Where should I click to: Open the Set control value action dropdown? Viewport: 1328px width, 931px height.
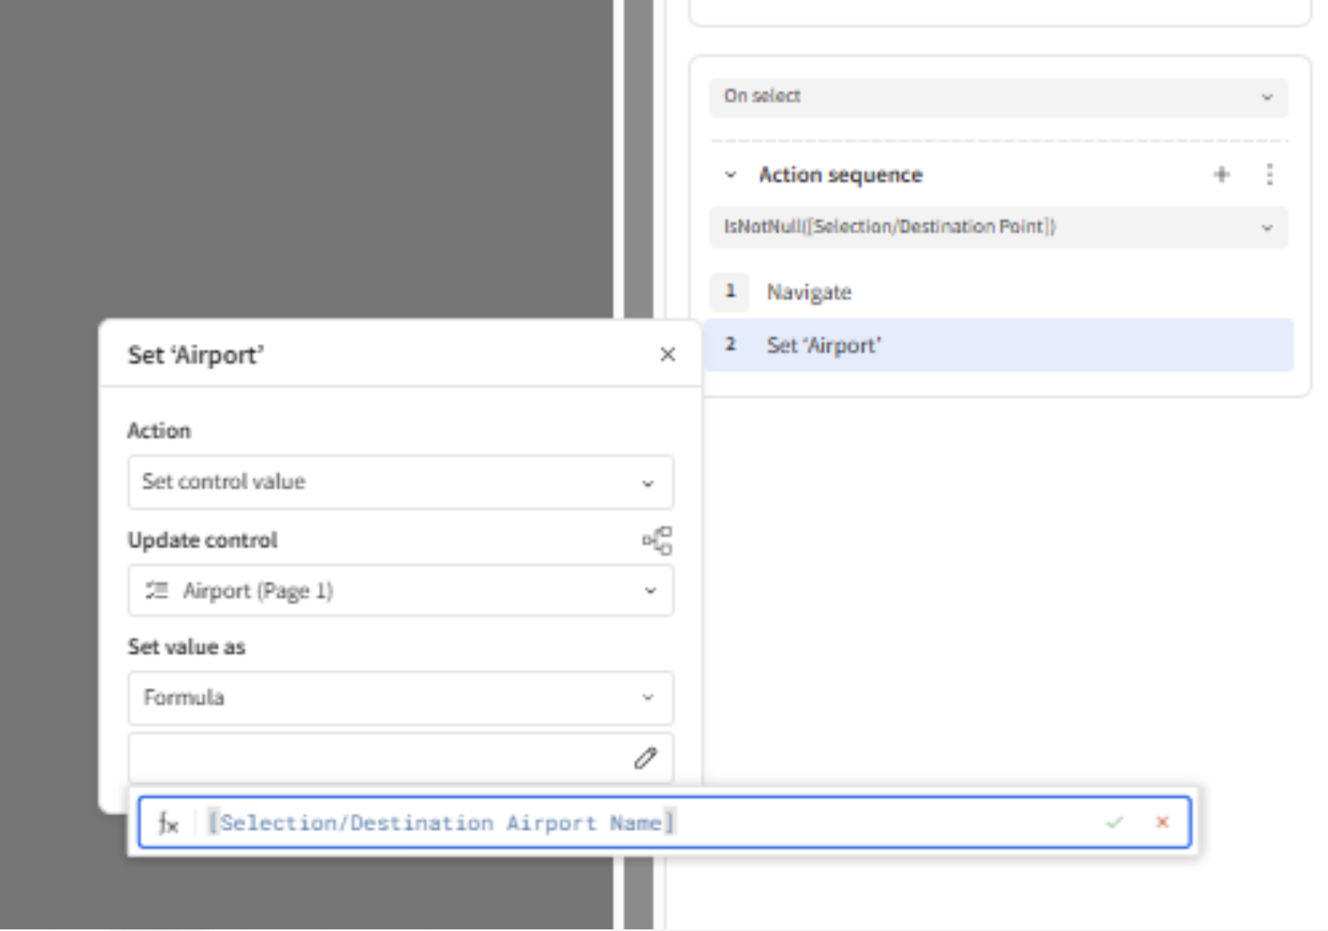(400, 482)
